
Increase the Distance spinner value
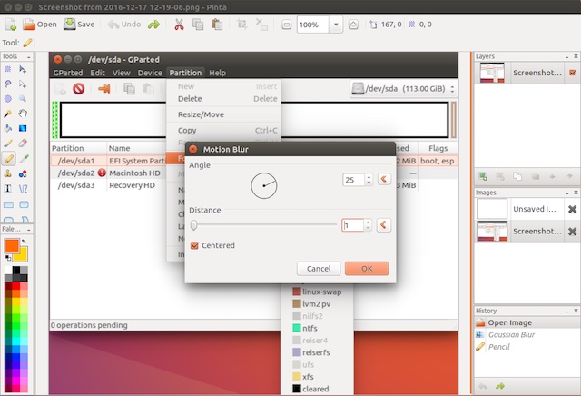pos(368,223)
